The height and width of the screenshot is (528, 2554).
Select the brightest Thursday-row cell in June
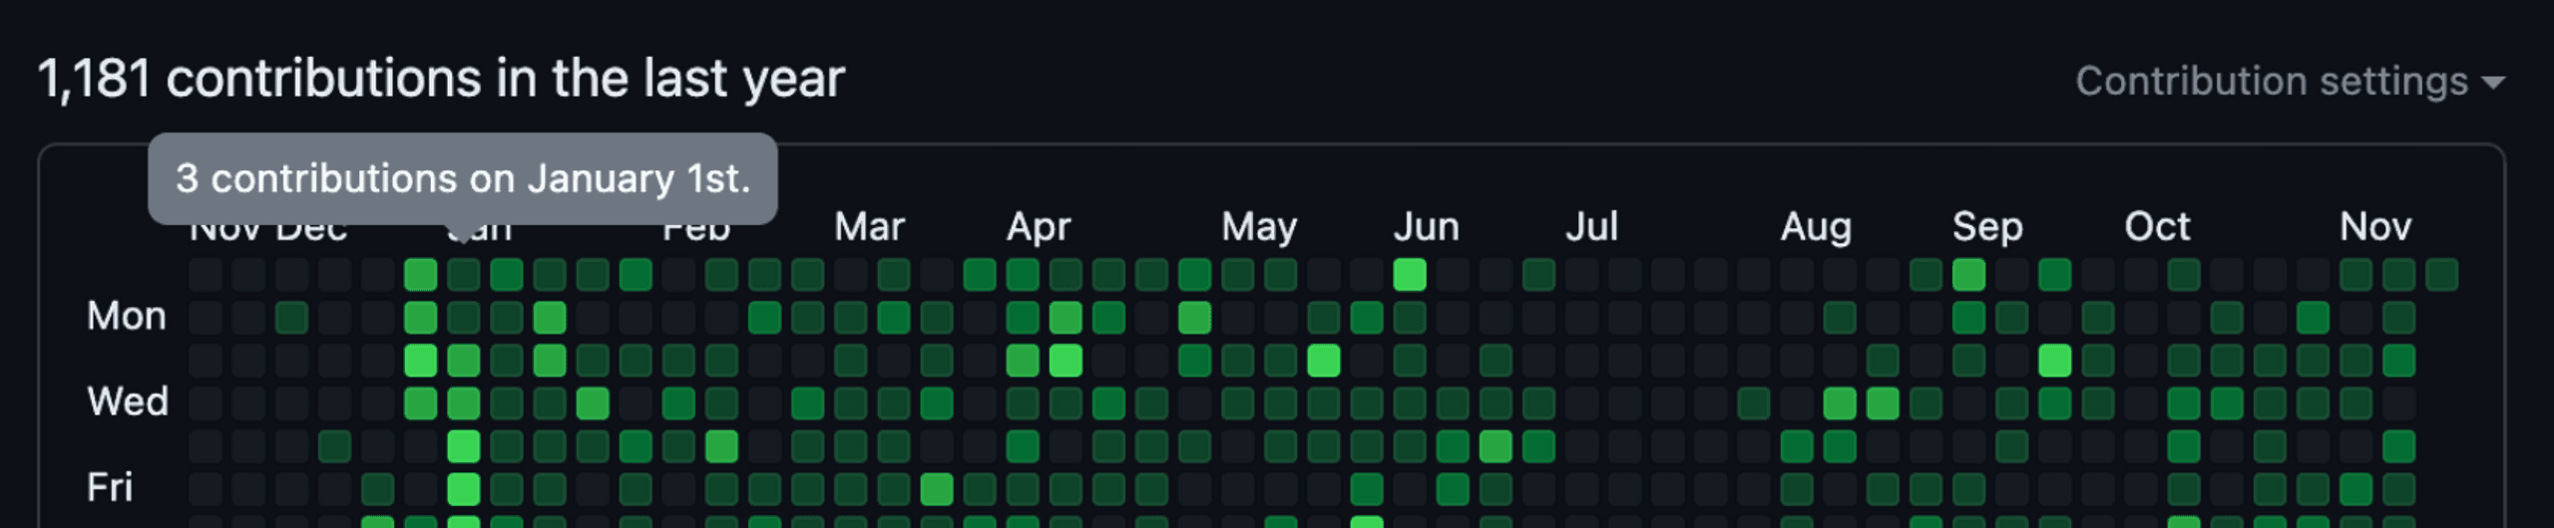click(1495, 446)
